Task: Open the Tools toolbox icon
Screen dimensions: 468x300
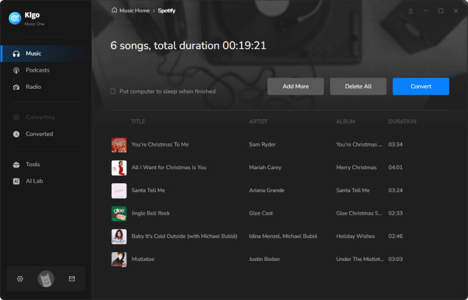Action: (x=16, y=165)
